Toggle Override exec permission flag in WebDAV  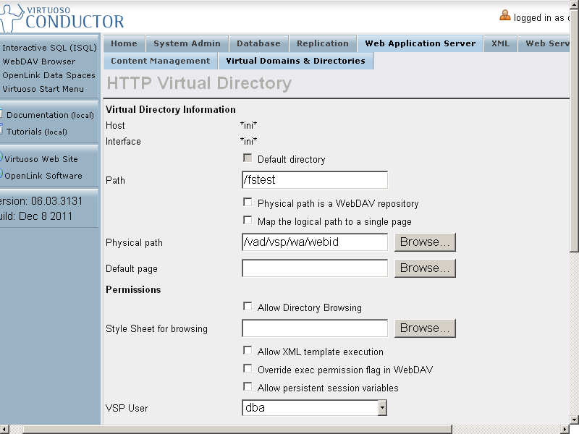click(248, 369)
